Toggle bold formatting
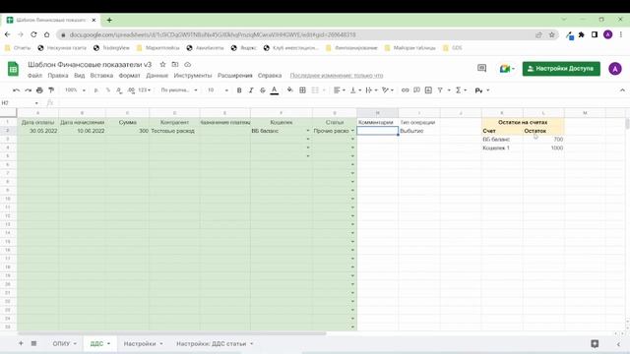The height and width of the screenshot is (354, 630). pos(239,90)
